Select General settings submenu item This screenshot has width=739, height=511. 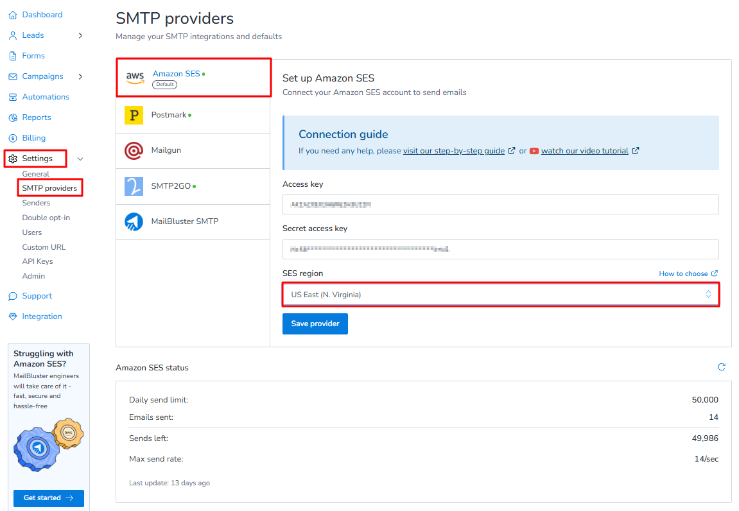tap(36, 174)
